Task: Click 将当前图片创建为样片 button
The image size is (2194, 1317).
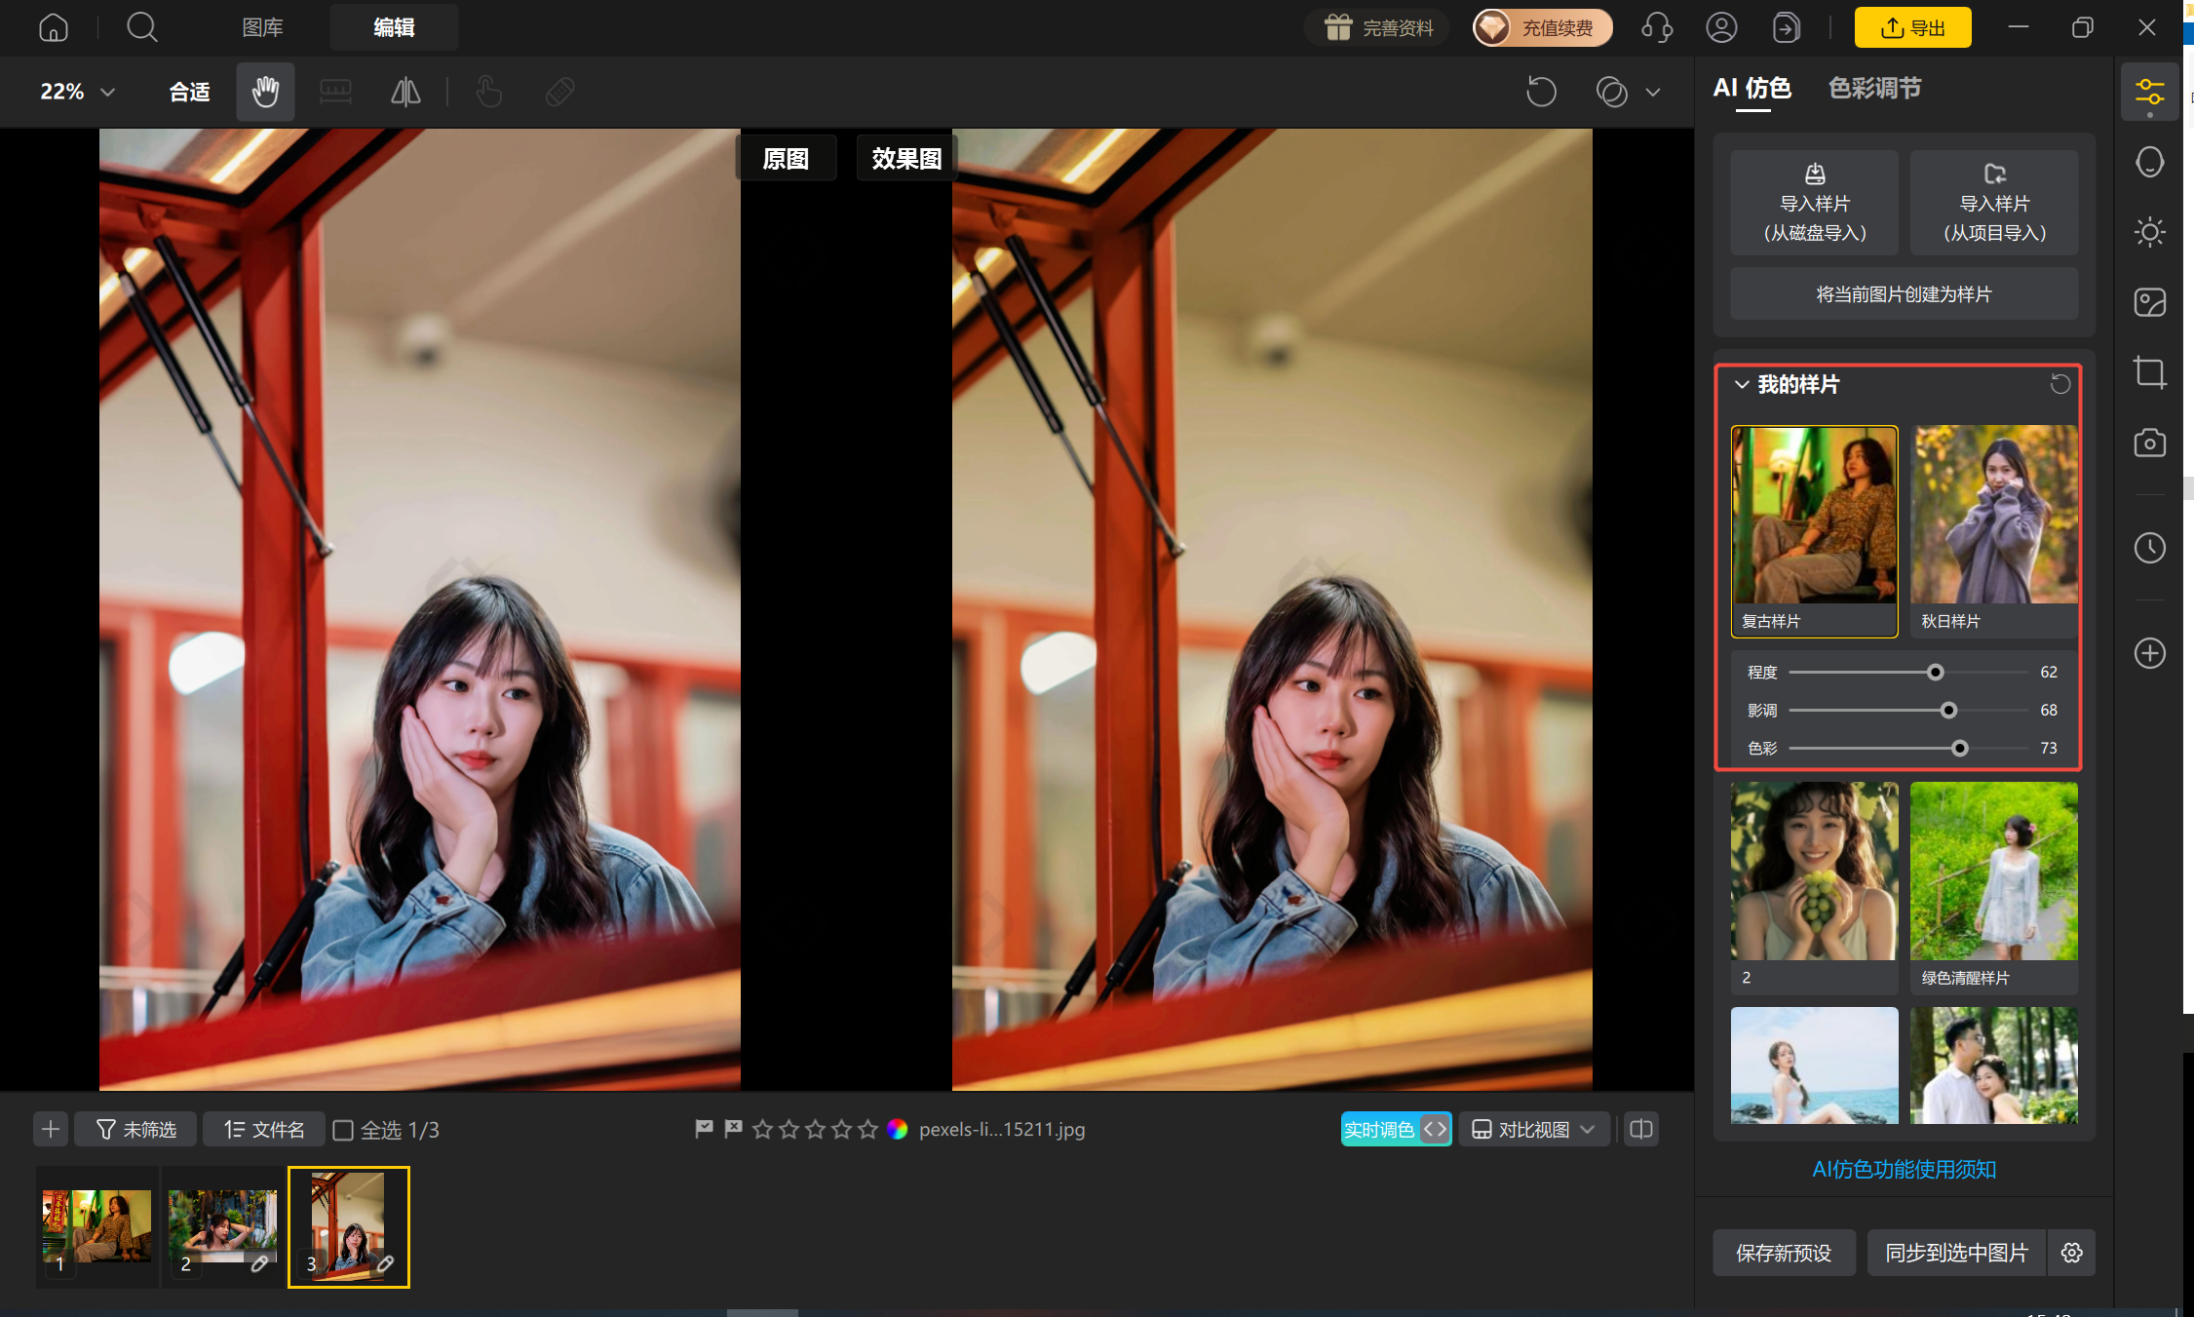Action: point(1904,293)
